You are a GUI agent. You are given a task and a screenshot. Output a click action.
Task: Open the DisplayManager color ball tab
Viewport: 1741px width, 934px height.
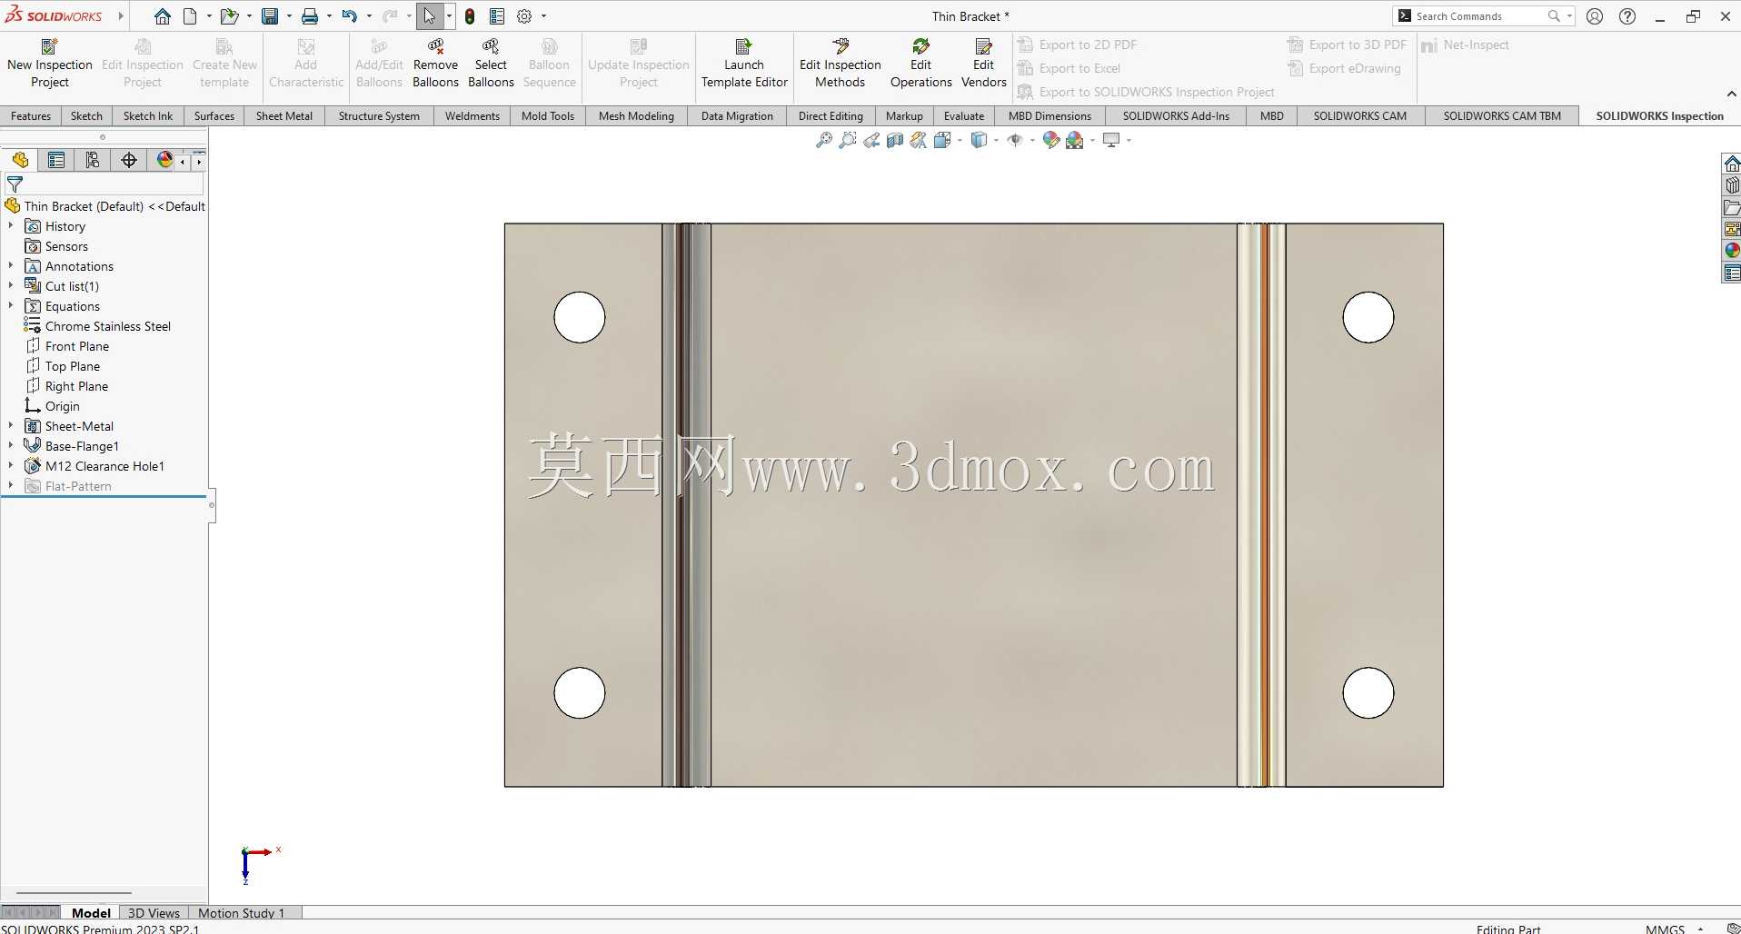[x=164, y=160]
